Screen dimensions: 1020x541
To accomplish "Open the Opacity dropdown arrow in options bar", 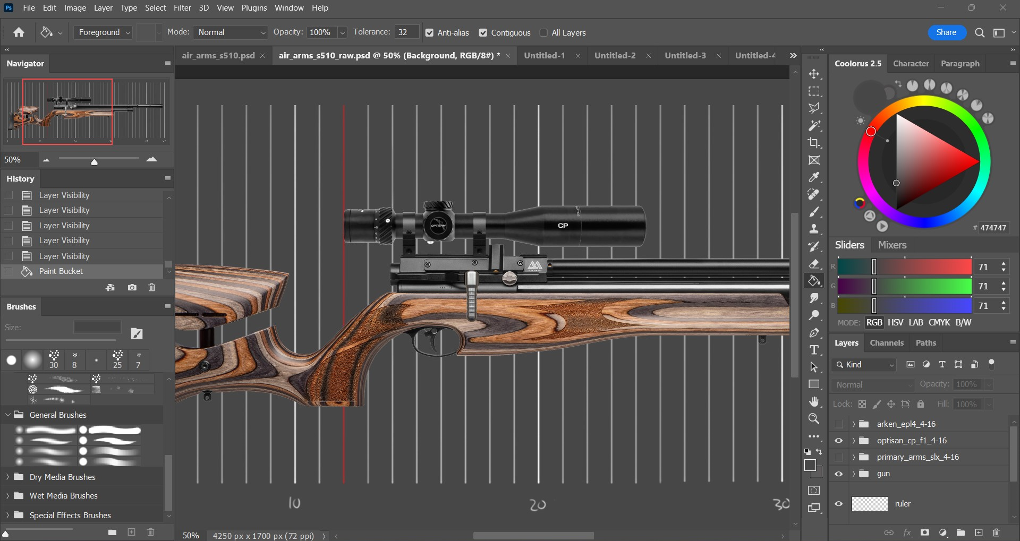I will pyautogui.click(x=343, y=33).
